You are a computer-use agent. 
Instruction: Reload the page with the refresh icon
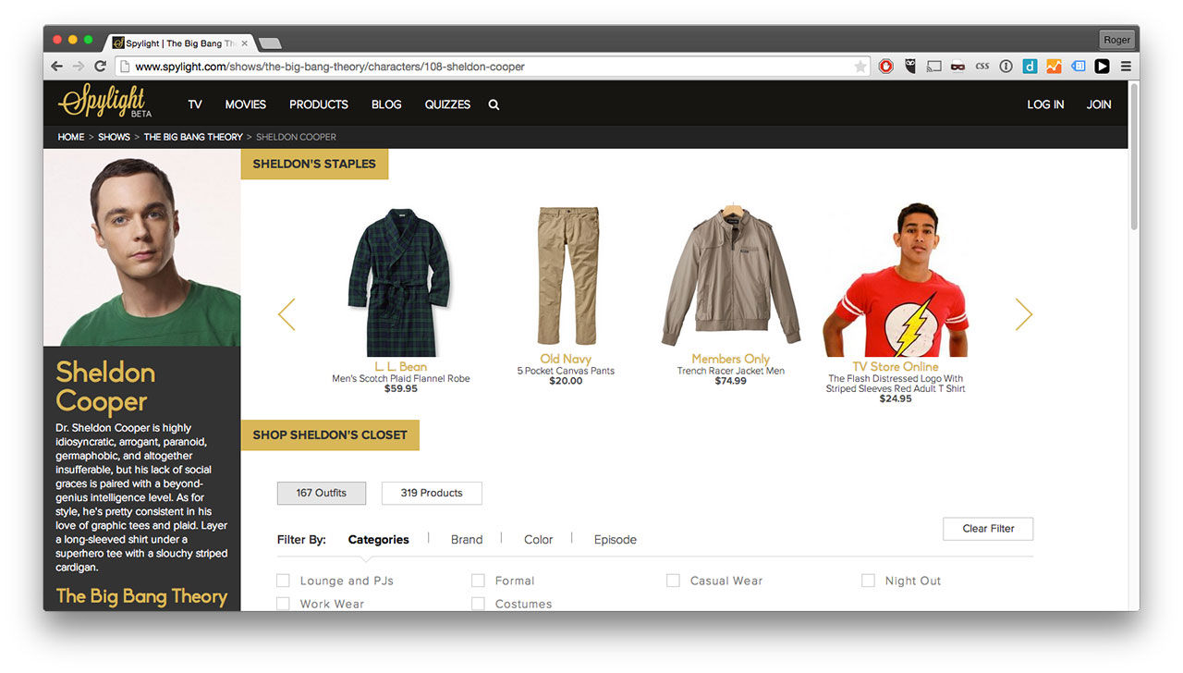click(x=100, y=67)
